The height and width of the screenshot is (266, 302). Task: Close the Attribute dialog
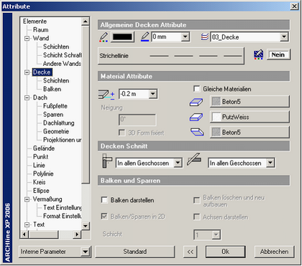point(294,6)
